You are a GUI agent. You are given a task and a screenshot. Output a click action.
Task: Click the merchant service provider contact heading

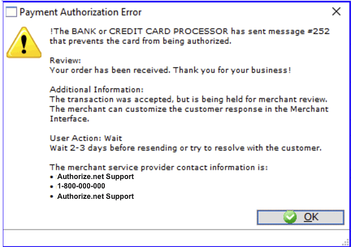coord(159,167)
